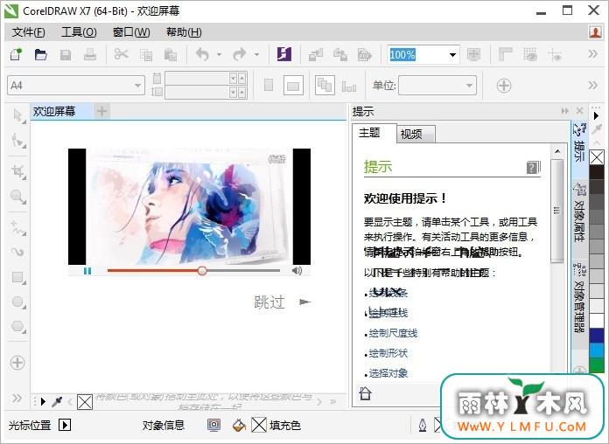Click the Undo arrow icon
Viewport: 609px width, 444px height.
tap(203, 54)
